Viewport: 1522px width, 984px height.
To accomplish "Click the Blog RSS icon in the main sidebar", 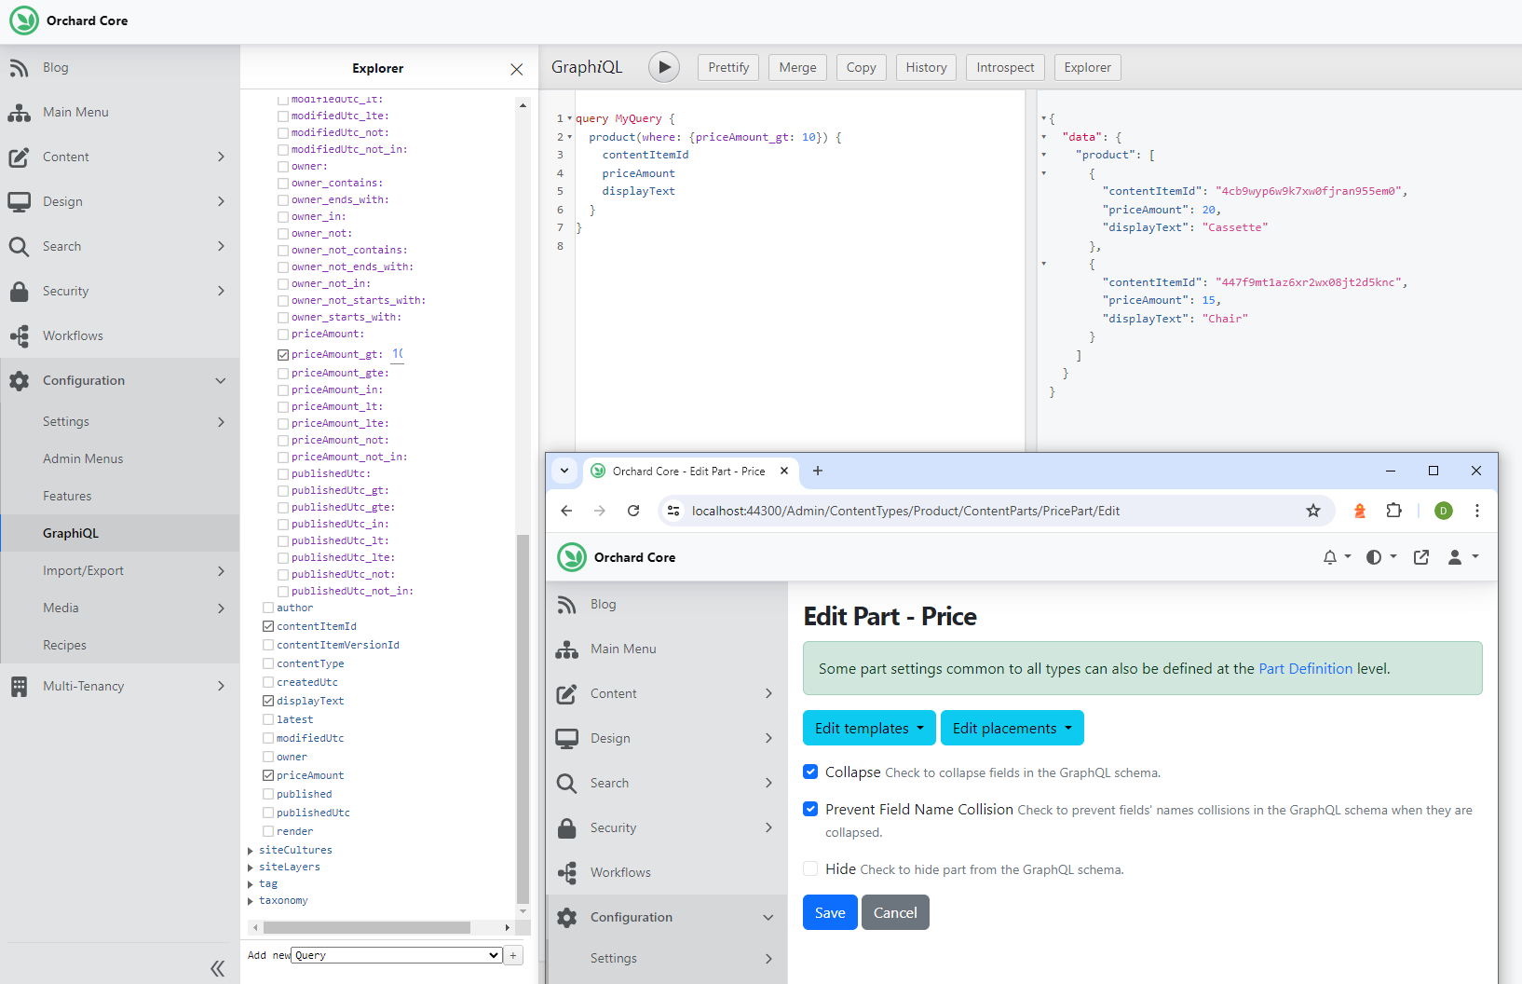I will coord(19,67).
